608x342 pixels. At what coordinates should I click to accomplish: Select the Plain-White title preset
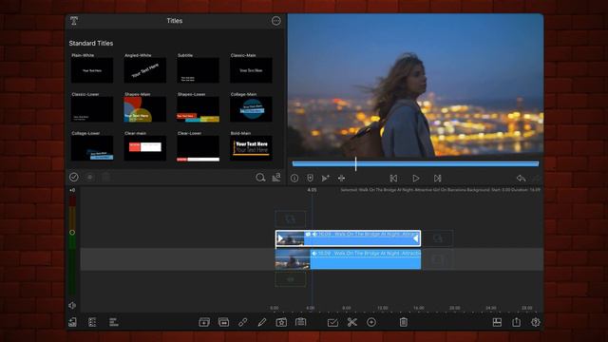[x=92, y=70]
